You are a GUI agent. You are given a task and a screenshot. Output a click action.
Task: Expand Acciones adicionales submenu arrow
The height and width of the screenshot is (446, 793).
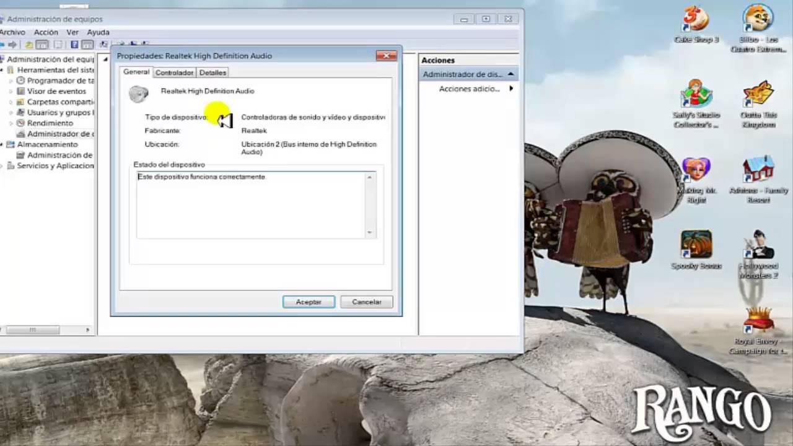[511, 89]
